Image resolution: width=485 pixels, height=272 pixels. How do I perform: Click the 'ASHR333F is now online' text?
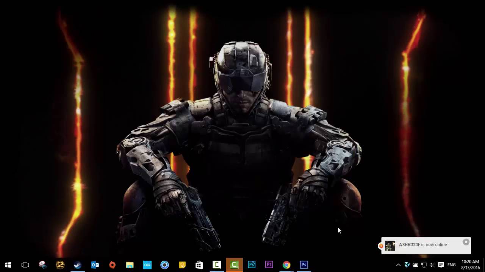point(423,245)
